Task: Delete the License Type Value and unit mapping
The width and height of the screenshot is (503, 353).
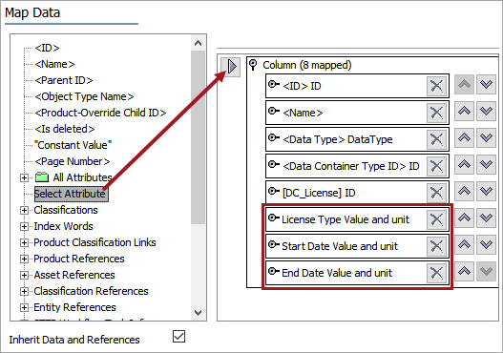Action: (x=436, y=219)
